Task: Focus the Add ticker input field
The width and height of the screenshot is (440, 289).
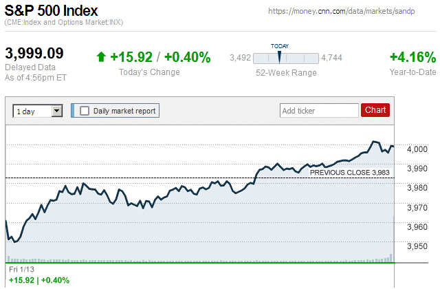Action: point(318,110)
